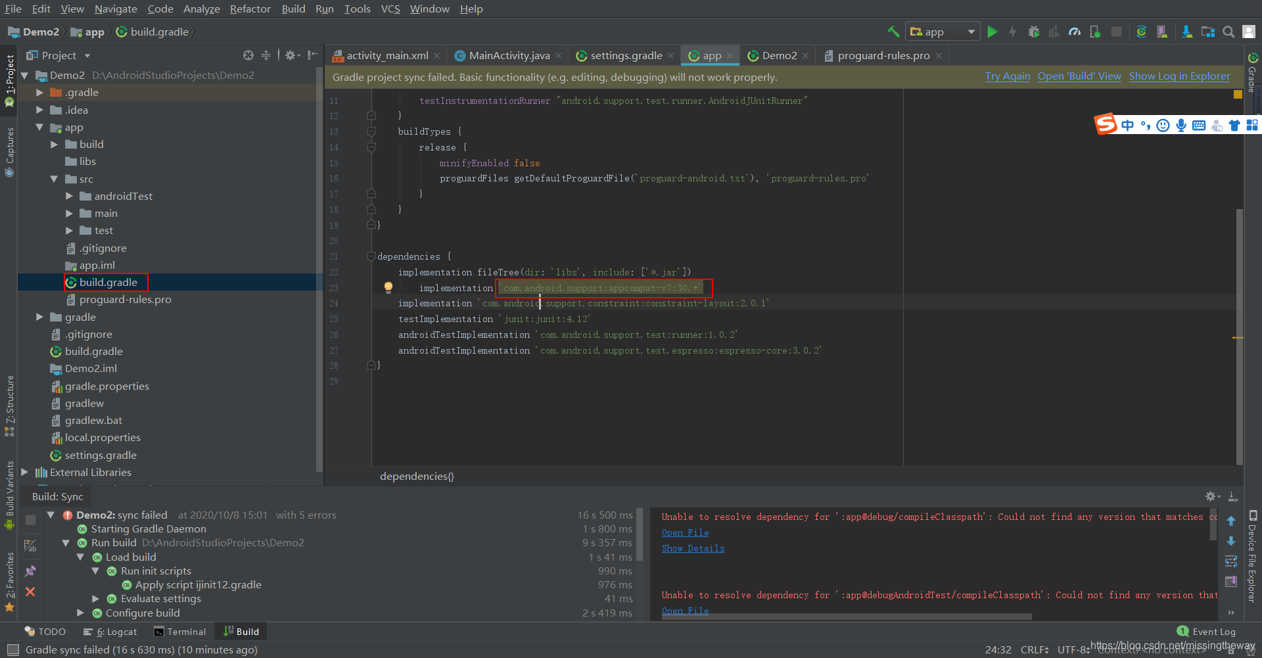Hide the Project tool window
The image size is (1262, 658).
[313, 55]
